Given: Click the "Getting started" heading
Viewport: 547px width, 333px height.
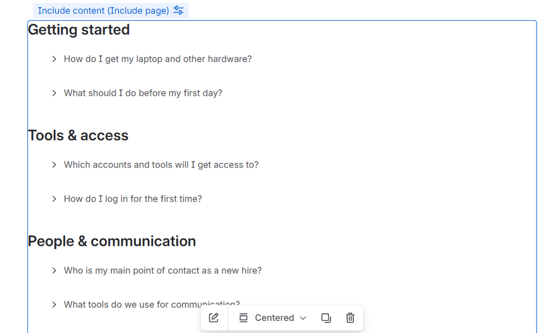Looking at the screenshot, I should 78,30.
